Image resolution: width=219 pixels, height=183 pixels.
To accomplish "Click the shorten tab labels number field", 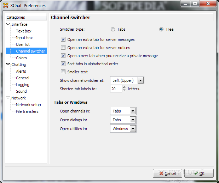I will click(116, 89).
